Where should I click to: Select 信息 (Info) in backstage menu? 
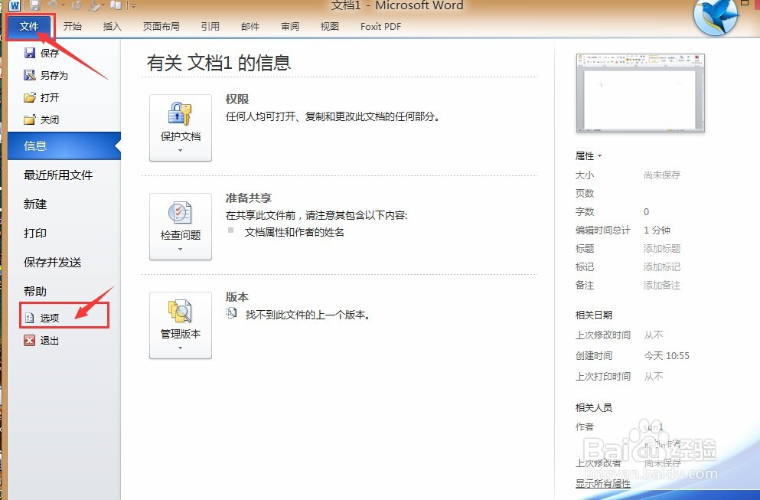(64, 145)
